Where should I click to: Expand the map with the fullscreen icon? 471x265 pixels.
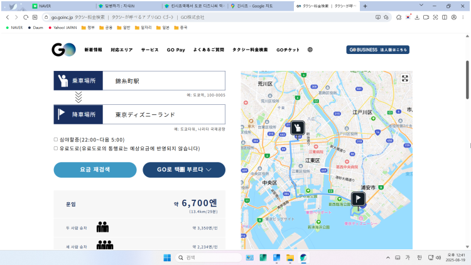405,78
